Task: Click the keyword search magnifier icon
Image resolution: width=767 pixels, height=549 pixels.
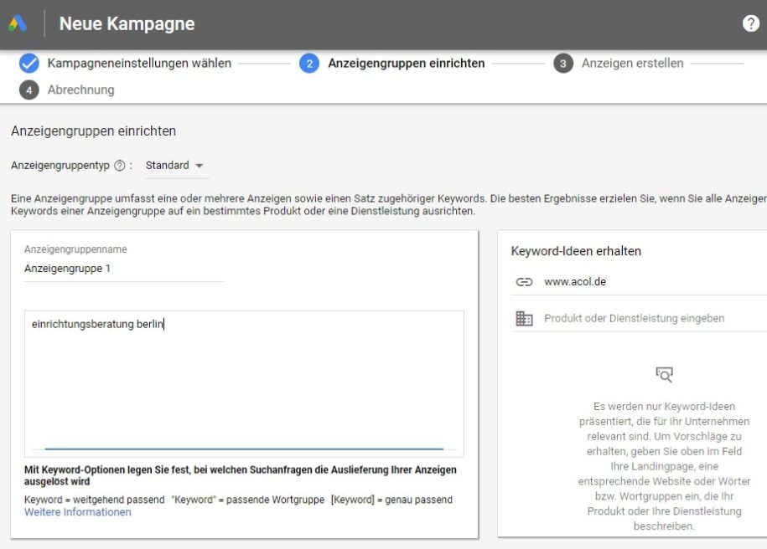Action: [x=664, y=375]
